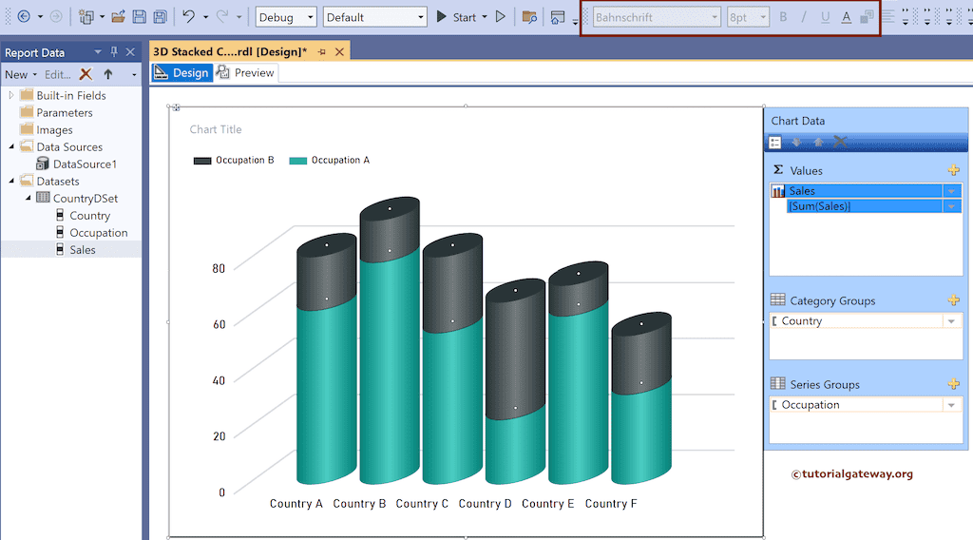973x540 pixels.
Task: Click the Start debugging button
Action: tap(456, 17)
